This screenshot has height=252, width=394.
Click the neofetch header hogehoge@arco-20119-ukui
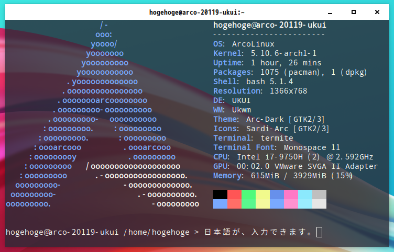pos(270,25)
